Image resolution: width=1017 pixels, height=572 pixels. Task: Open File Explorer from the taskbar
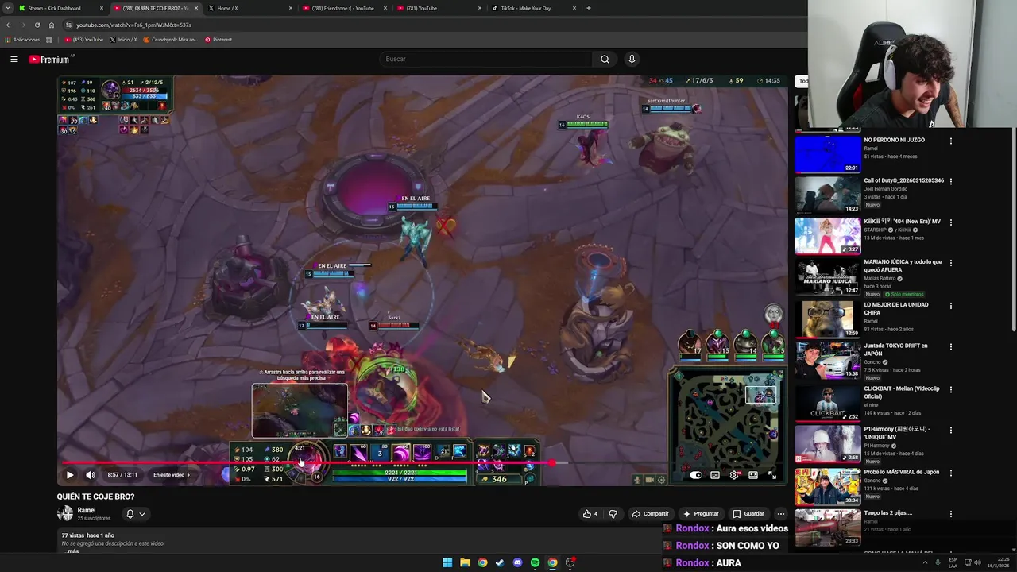tap(465, 562)
